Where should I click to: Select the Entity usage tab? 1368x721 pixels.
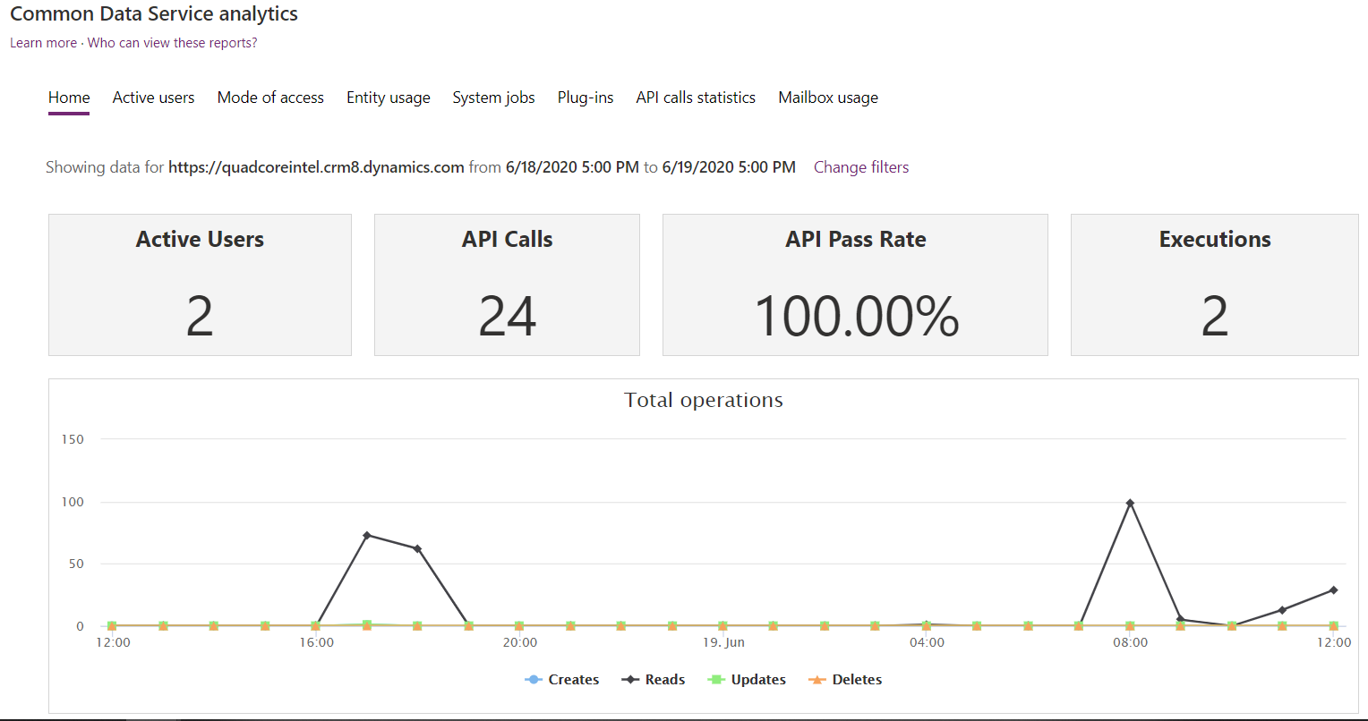coord(388,98)
